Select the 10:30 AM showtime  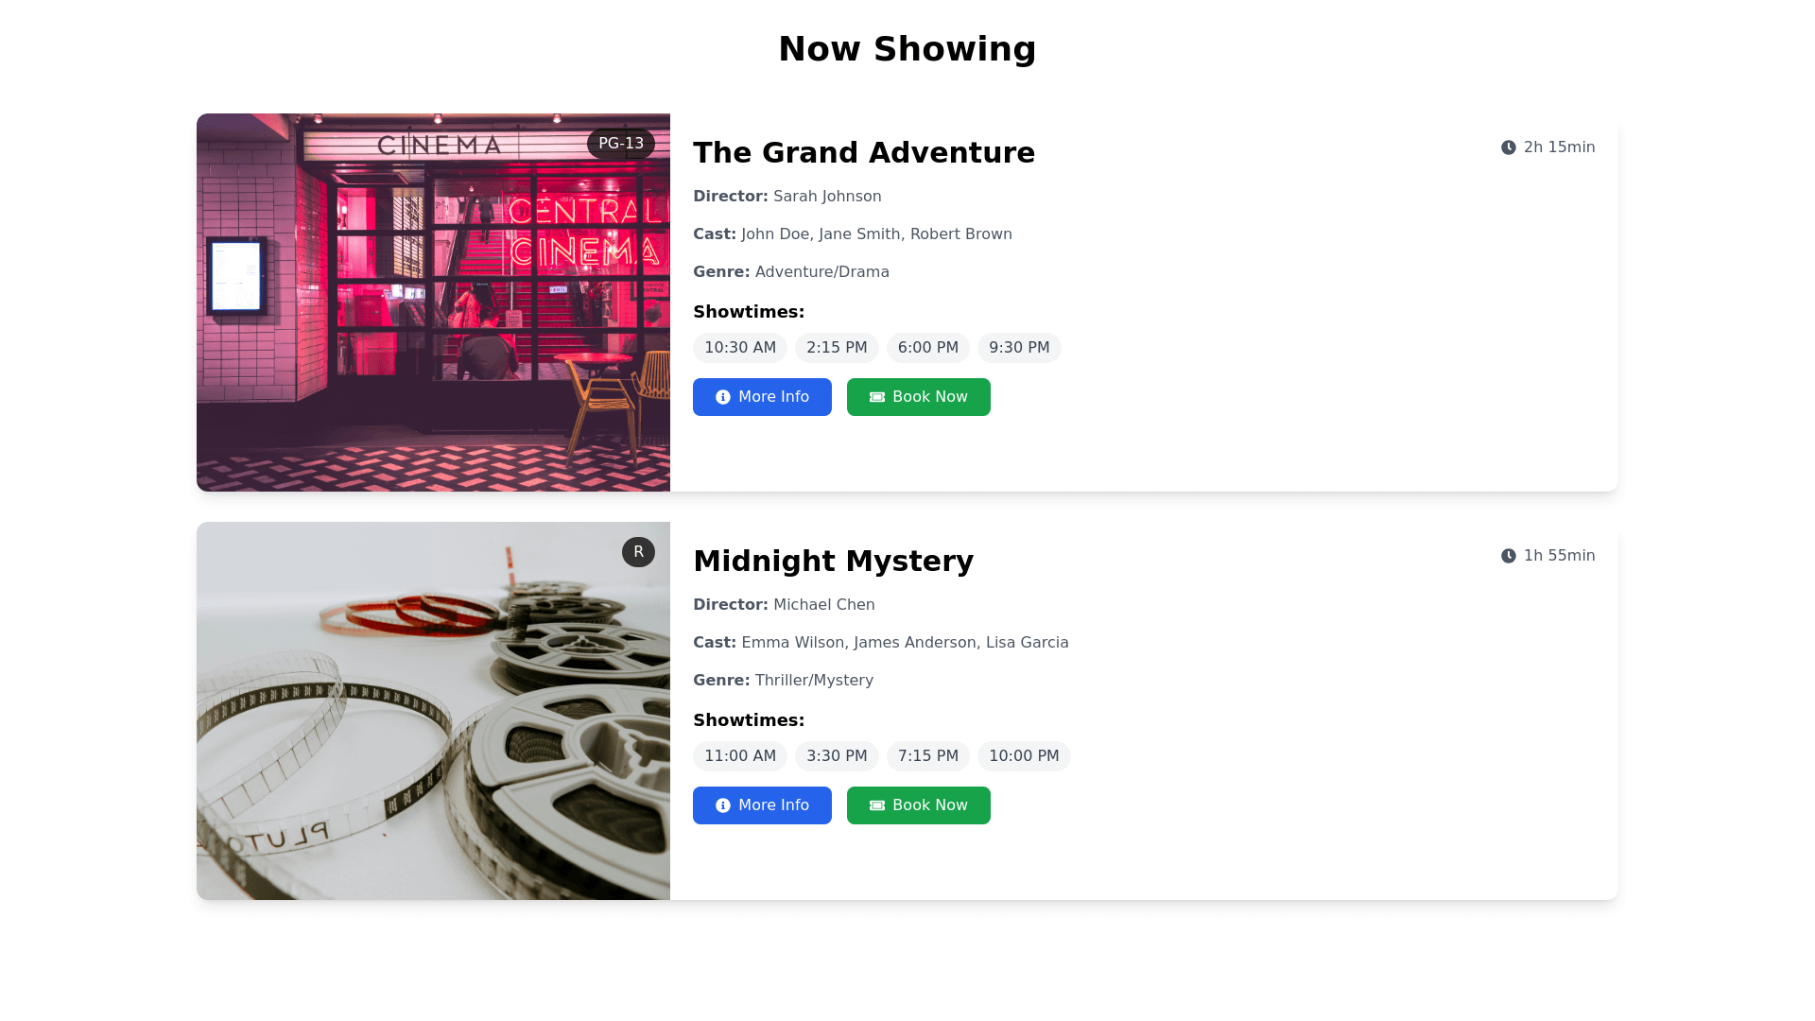coord(740,348)
